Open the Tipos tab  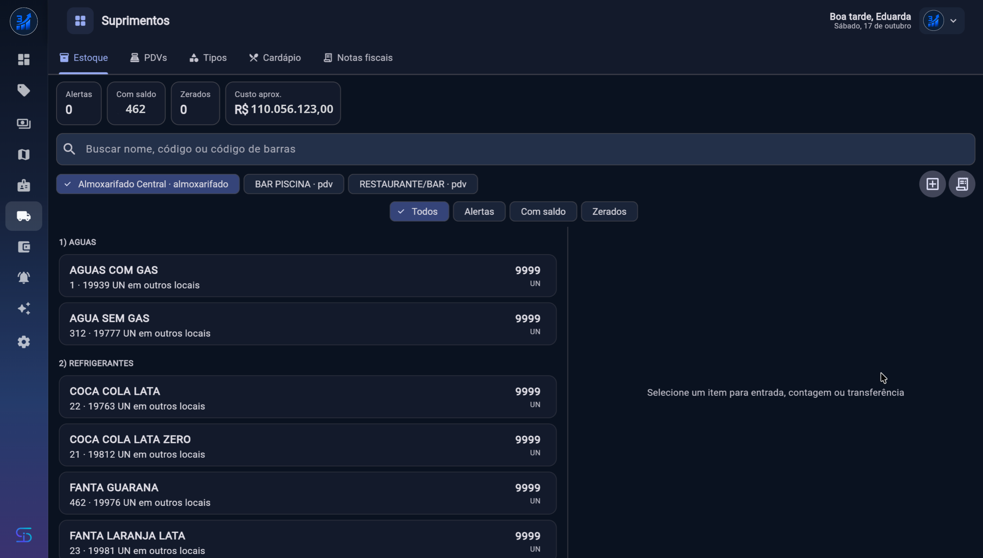(x=208, y=58)
